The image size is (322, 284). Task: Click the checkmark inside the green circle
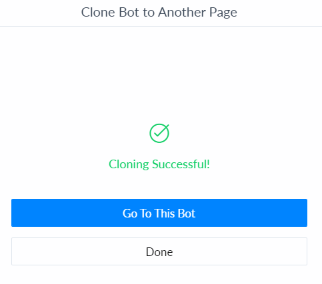(161, 132)
